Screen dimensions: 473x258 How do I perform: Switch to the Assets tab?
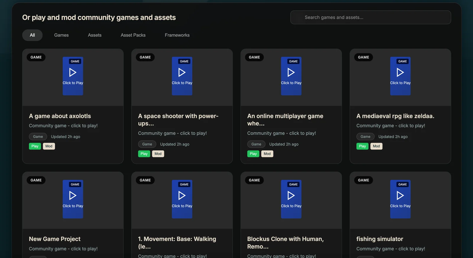pos(95,35)
